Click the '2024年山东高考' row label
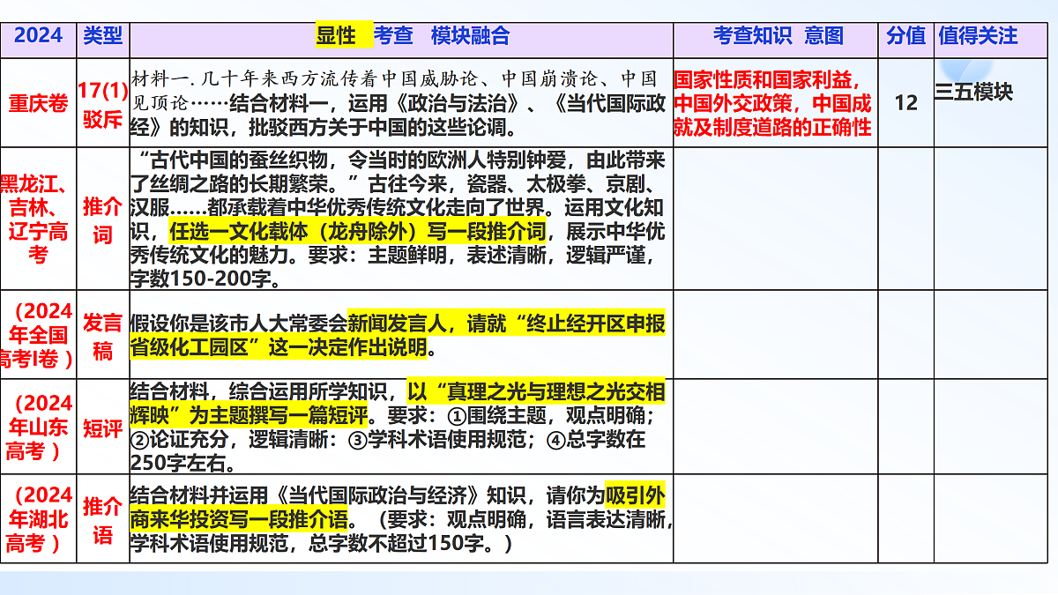 37,428
